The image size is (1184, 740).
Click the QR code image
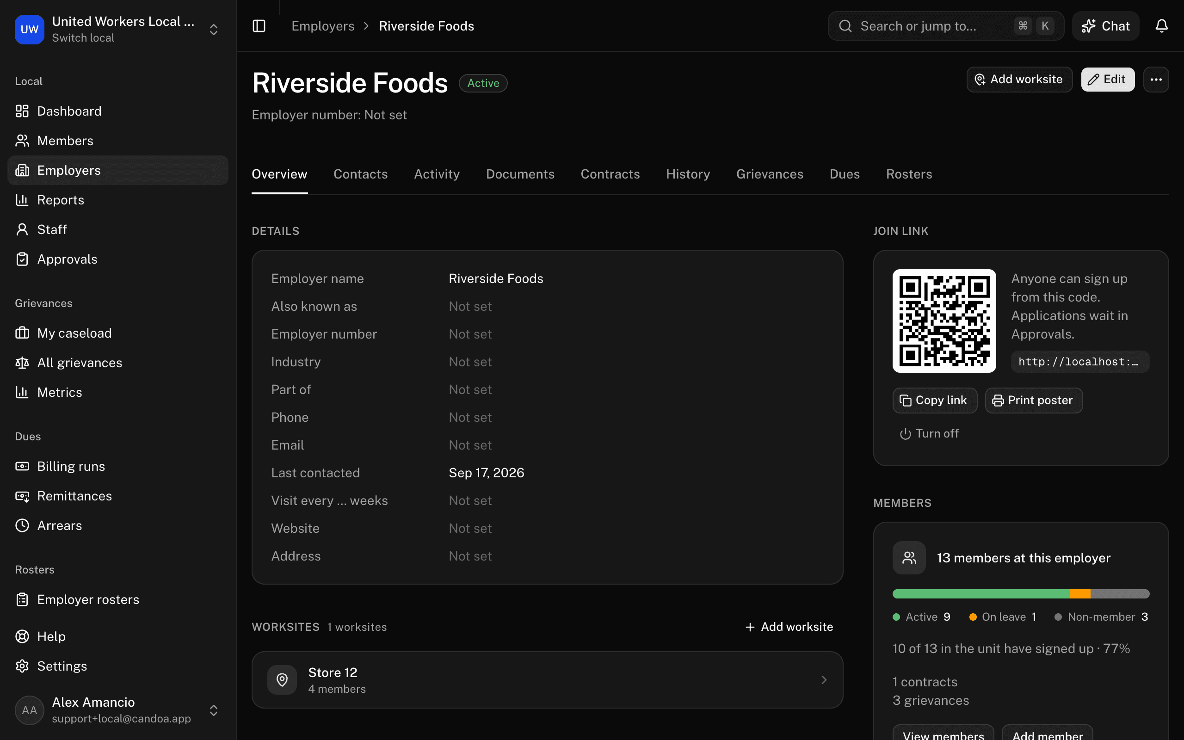pos(944,321)
